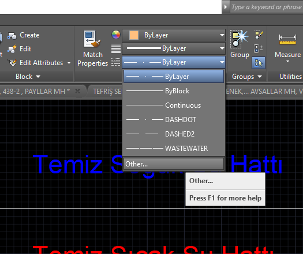Click the keyword search input field
This screenshot has height=254, width=303.
(x=267, y=7)
